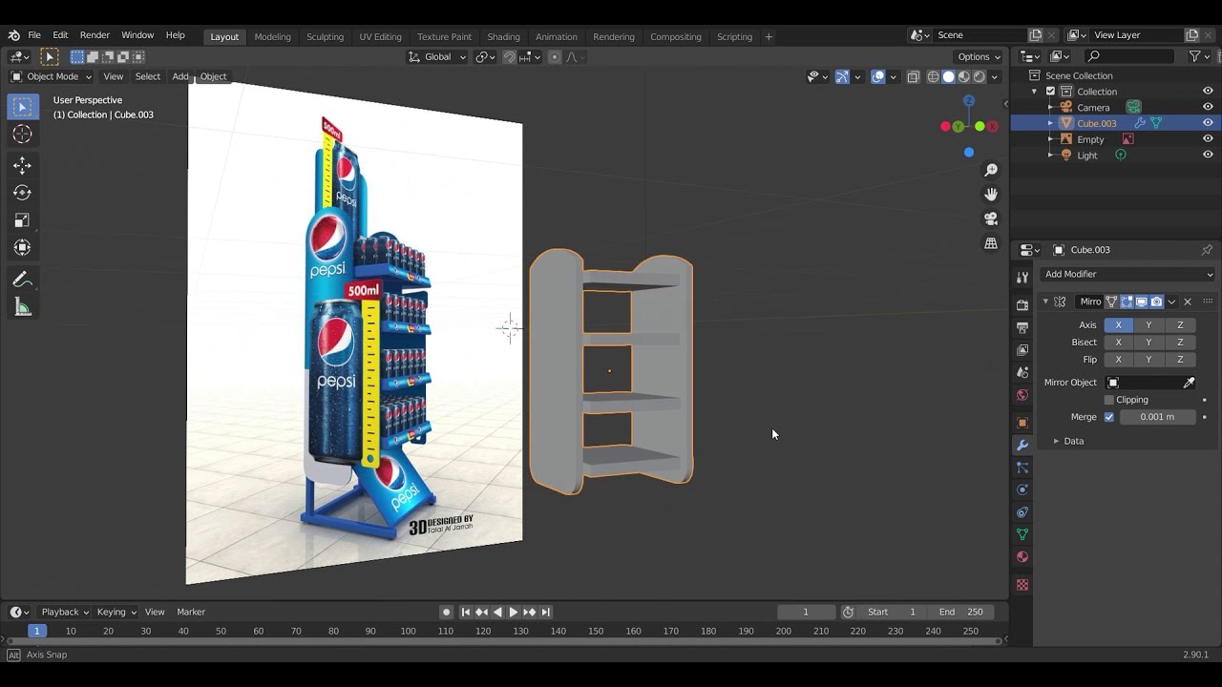
Task: Switch to the Shading workspace tab
Action: (503, 36)
